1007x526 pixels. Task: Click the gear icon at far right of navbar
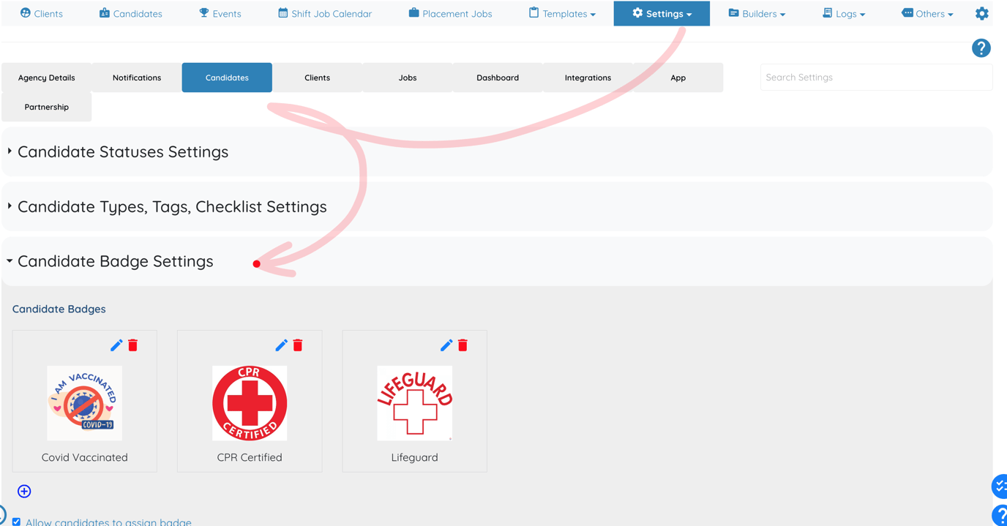[981, 12]
